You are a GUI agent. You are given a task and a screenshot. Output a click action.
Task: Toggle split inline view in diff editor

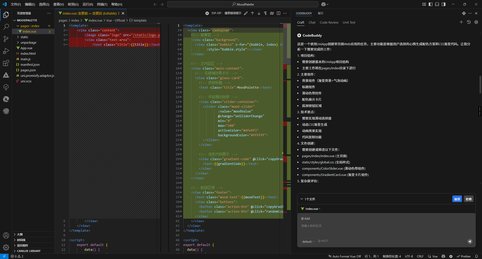pos(278,13)
